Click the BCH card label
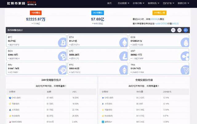Image resolution: width=197 pixels, height=124 pixels. 10,51
